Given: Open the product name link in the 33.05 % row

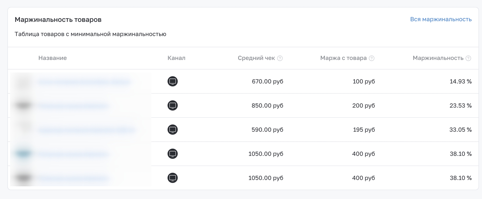Looking at the screenshot, I should (x=86, y=130).
